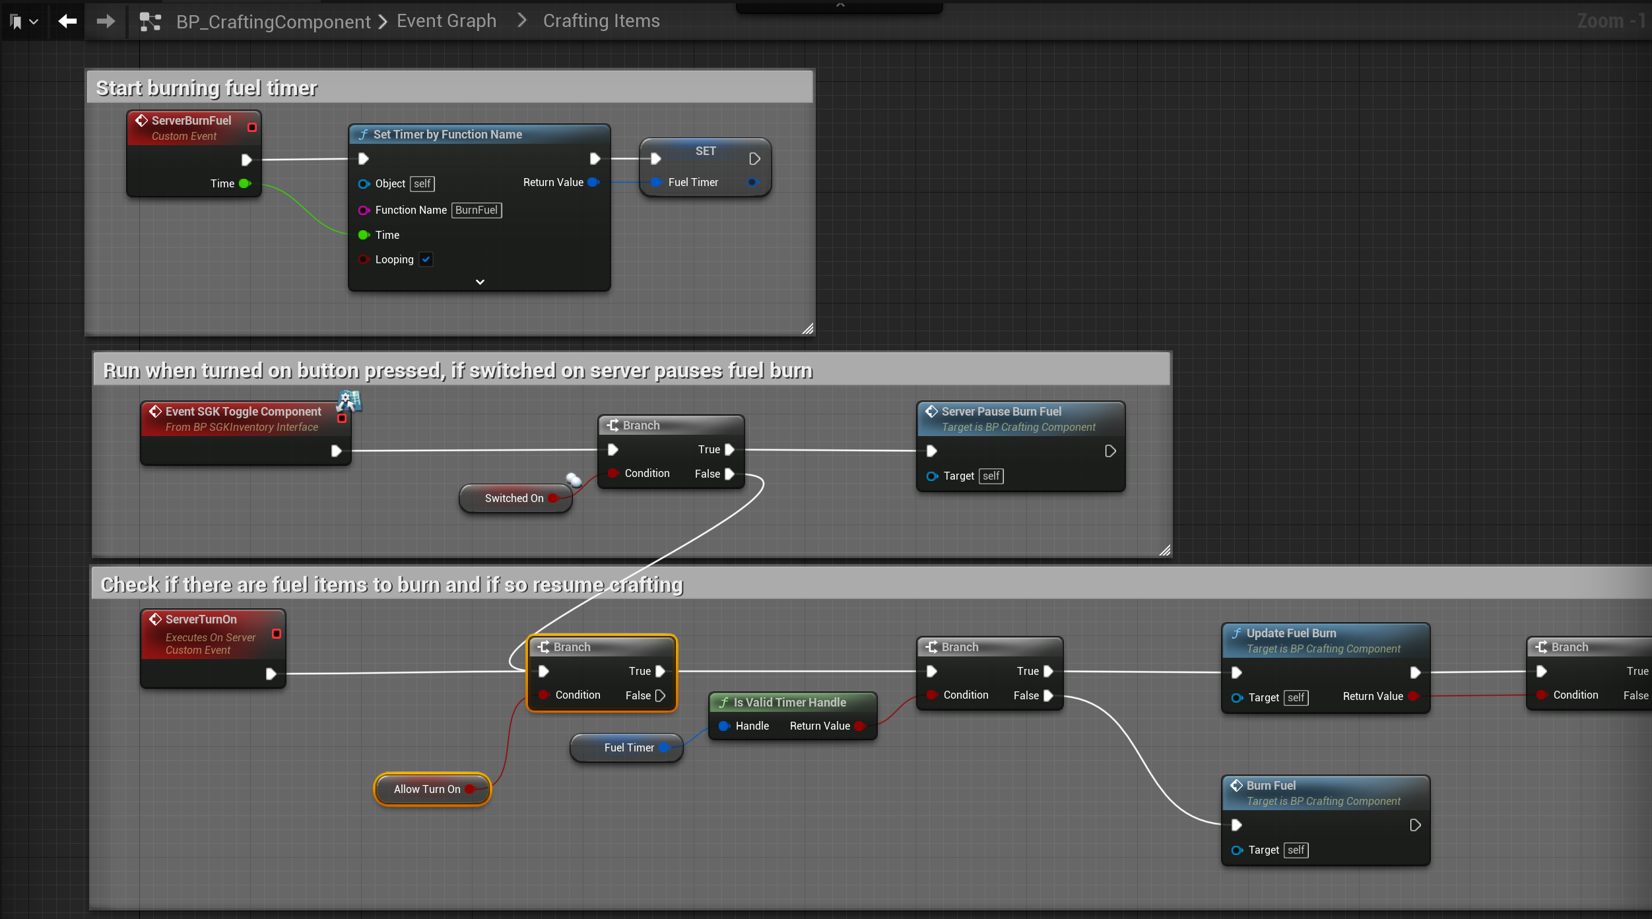The height and width of the screenshot is (919, 1652).
Task: Click the ServerTurnOn event delegate pin
Action: [277, 633]
